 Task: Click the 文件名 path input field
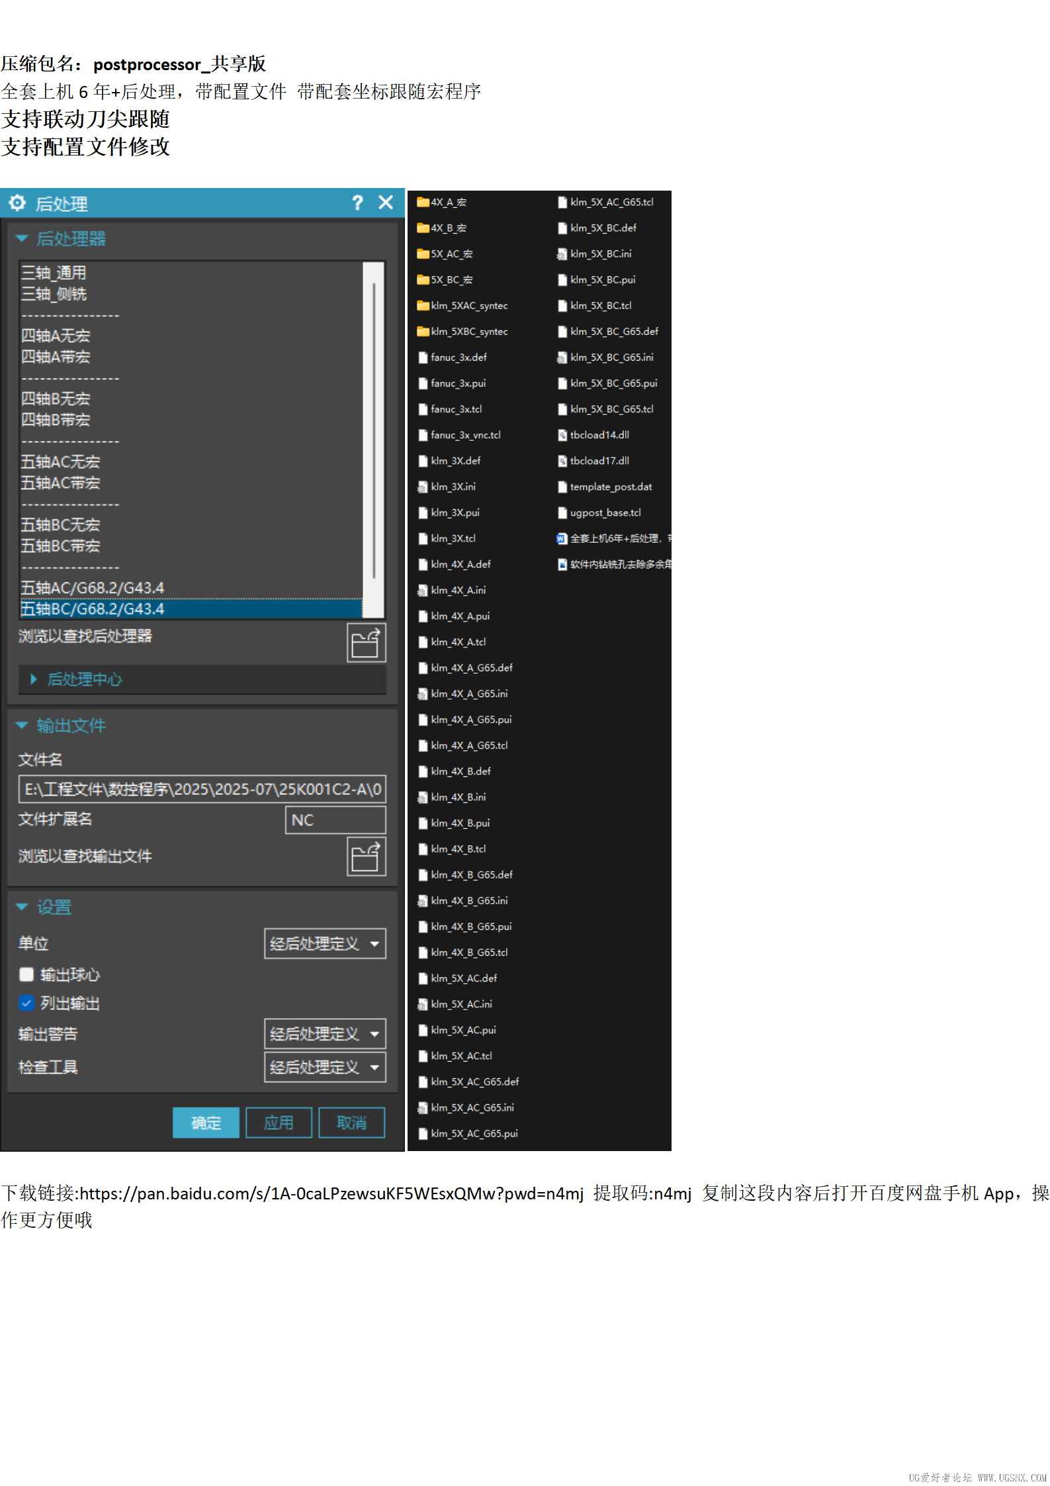click(x=202, y=789)
